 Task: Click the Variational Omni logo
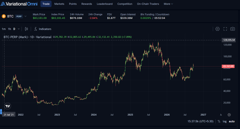click(x=19, y=4)
